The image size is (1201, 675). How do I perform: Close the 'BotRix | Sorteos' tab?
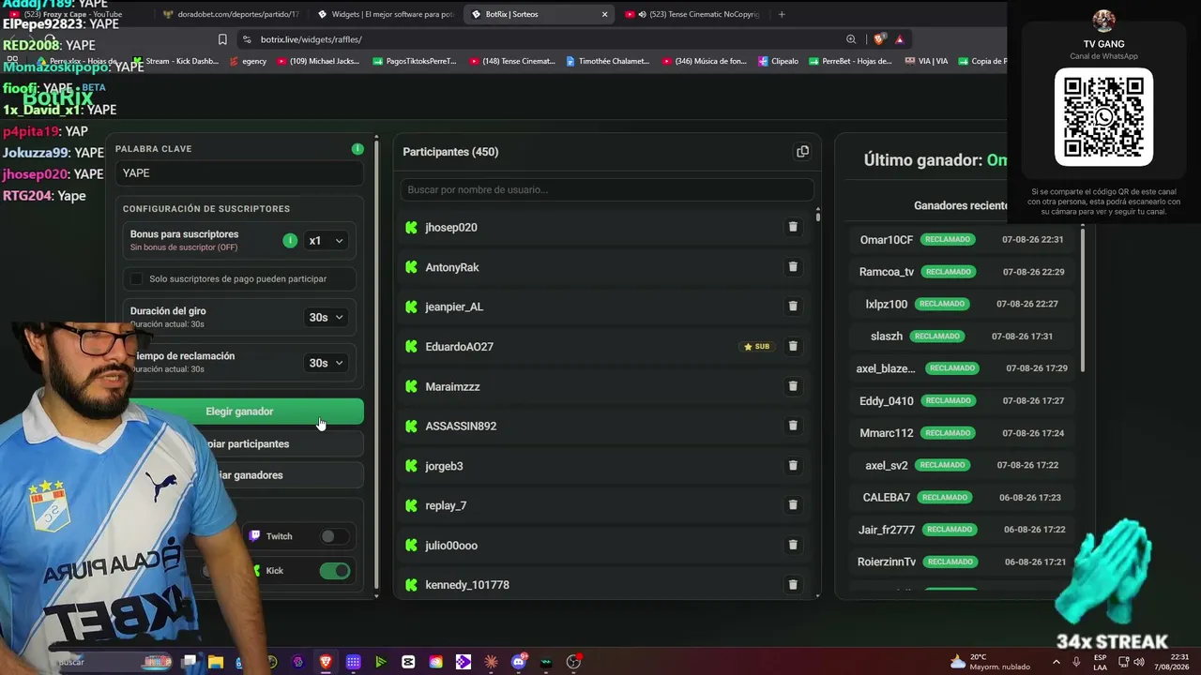(604, 14)
